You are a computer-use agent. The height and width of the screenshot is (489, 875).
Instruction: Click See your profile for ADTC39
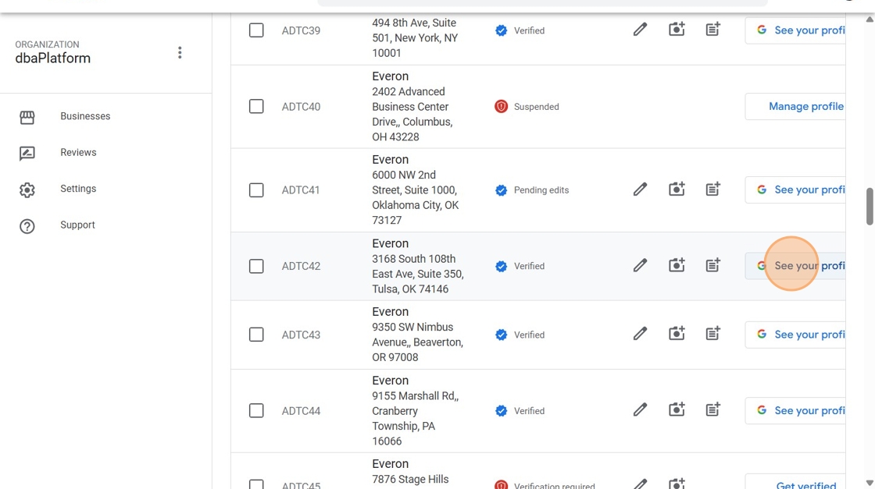pos(795,30)
